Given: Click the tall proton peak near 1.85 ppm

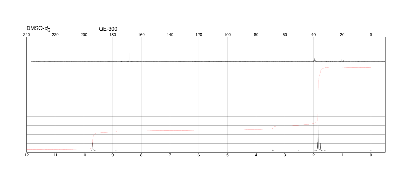Looking at the screenshot, I should tap(318, 108).
